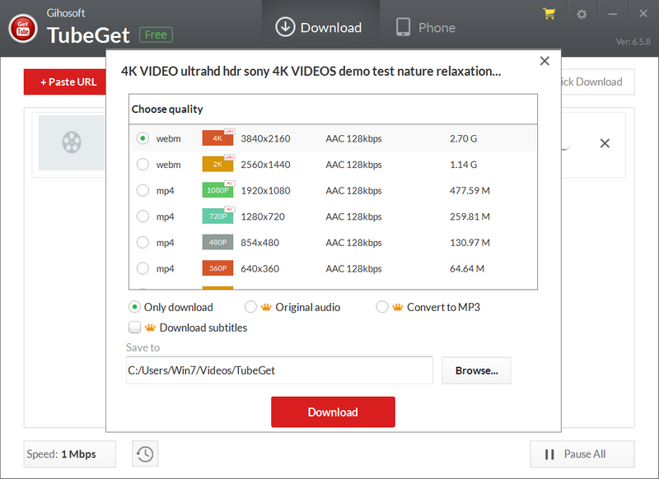Remove the queued video with X icon
The height and width of the screenshot is (479, 659).
(605, 143)
